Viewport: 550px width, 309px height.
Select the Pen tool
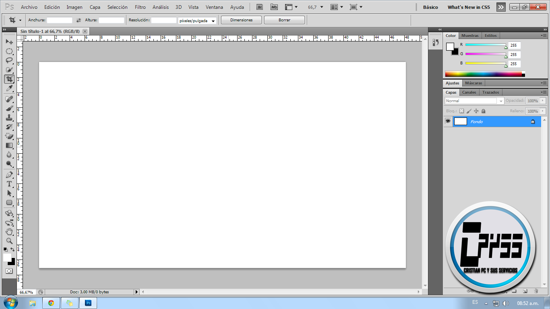pyautogui.click(x=9, y=175)
